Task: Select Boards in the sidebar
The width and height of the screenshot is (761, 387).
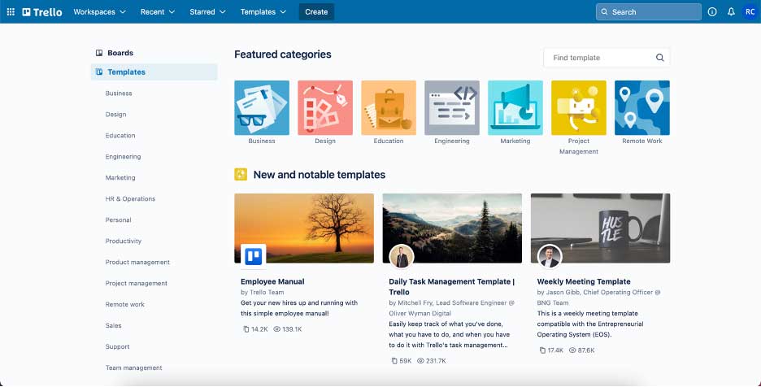Action: 154,53
